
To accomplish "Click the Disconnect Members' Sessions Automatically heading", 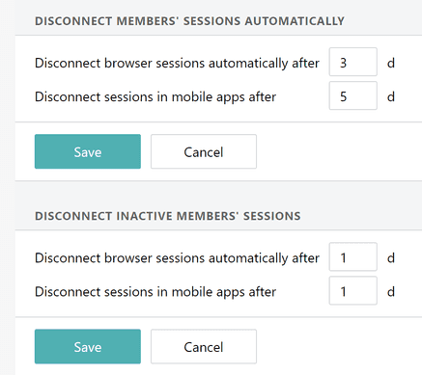I will click(189, 21).
